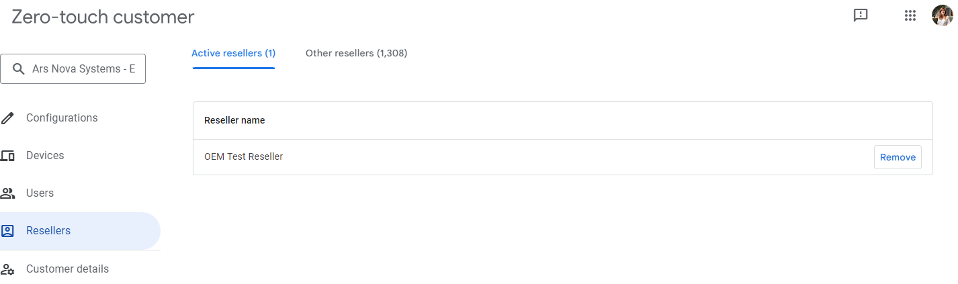Remove the OEM Test Reseller

click(898, 157)
